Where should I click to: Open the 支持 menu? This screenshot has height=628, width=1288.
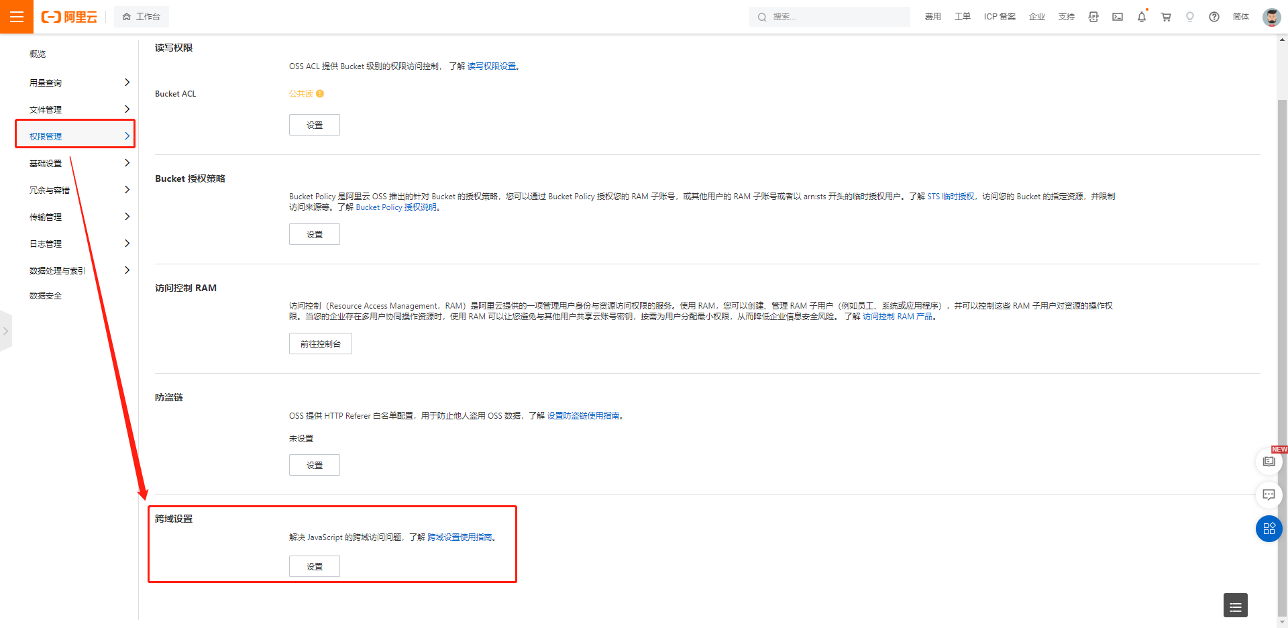(x=1067, y=17)
